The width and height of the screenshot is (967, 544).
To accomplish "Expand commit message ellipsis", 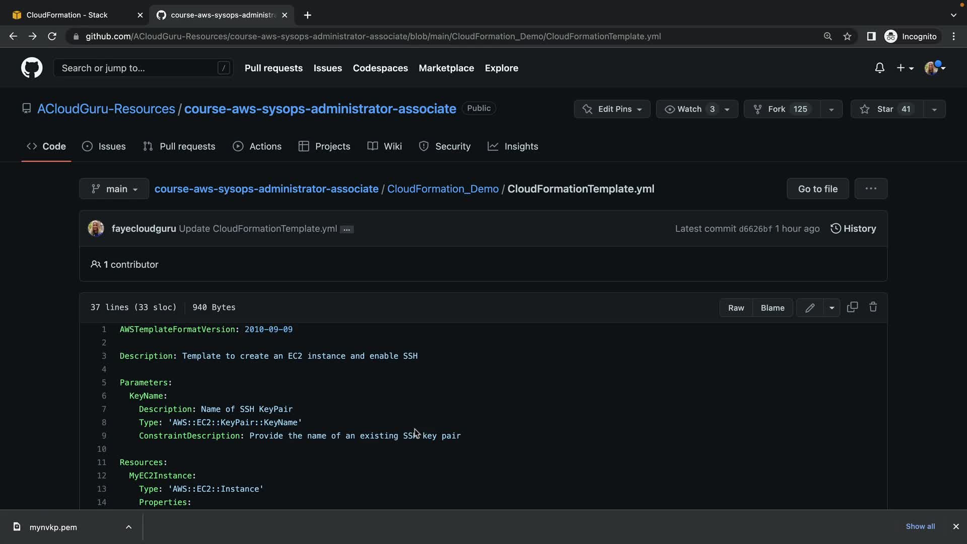I will tap(347, 229).
